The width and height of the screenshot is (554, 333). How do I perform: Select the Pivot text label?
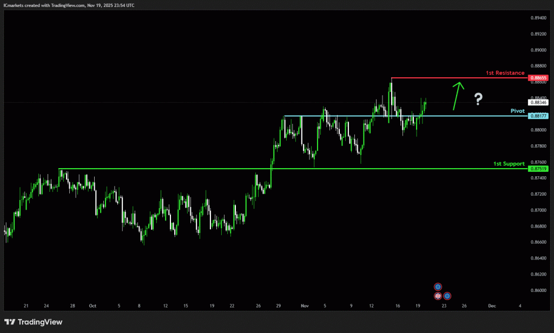click(x=517, y=110)
